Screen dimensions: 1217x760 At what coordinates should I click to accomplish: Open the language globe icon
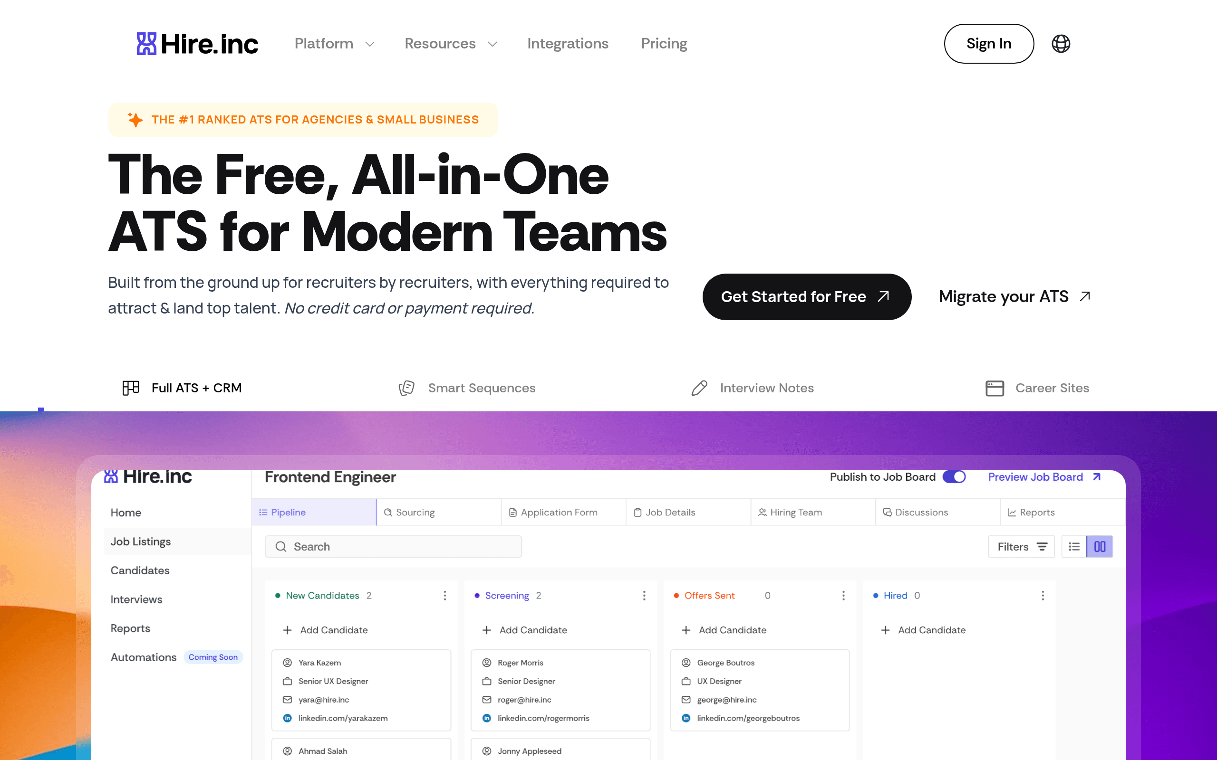pyautogui.click(x=1061, y=44)
